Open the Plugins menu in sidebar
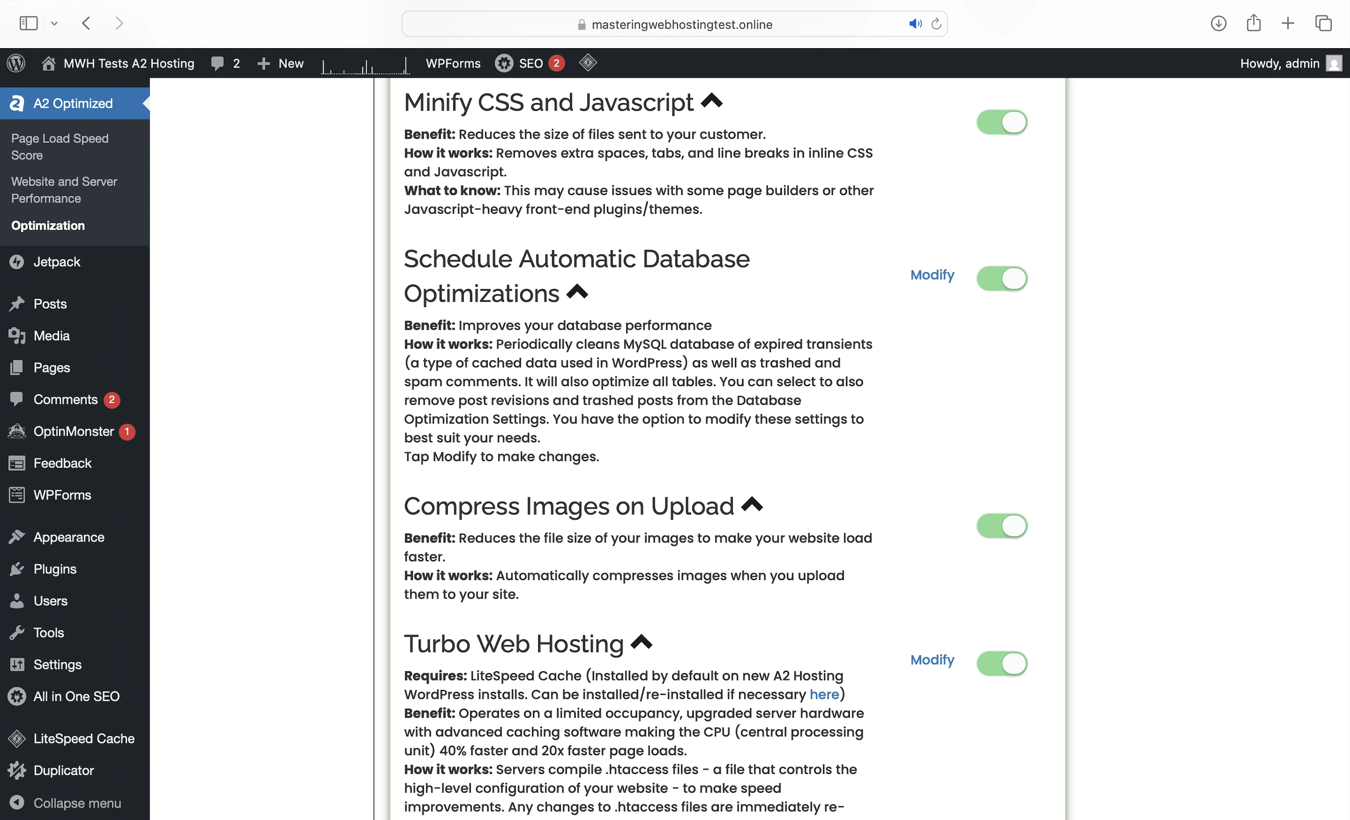Screen dimensions: 1350x820 (x=55, y=569)
